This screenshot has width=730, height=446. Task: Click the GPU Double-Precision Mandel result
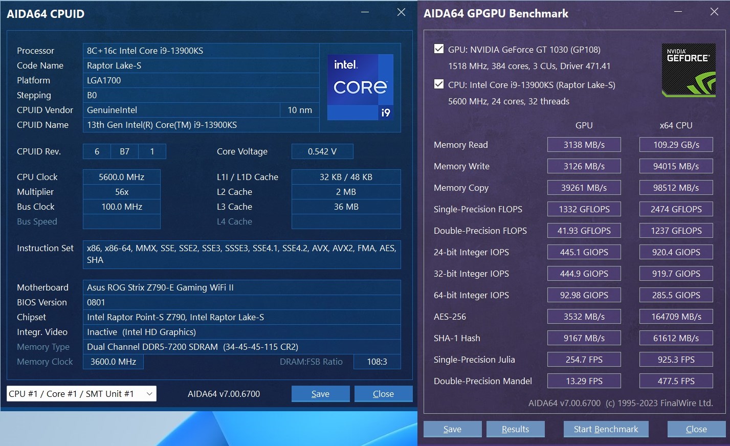click(584, 381)
